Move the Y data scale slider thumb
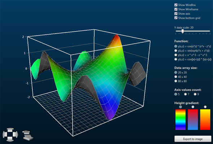 (183, 31)
